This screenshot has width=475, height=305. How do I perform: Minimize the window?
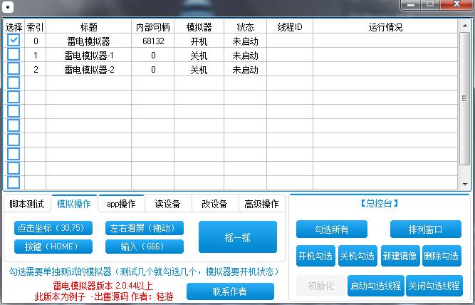(411, 5)
